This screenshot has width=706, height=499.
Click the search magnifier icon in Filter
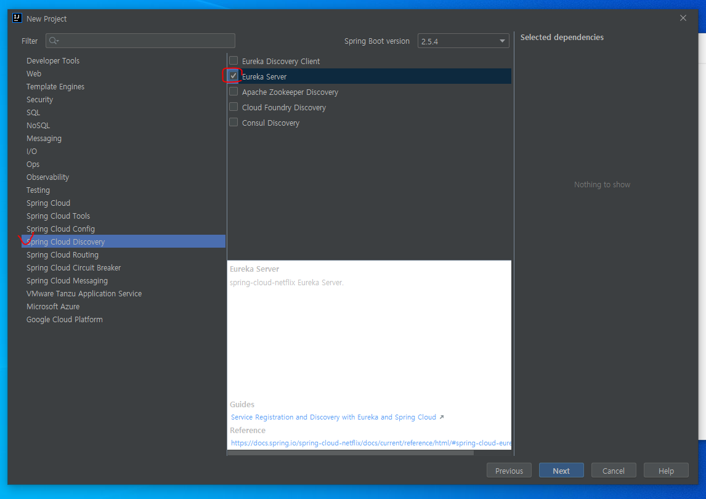tap(54, 41)
